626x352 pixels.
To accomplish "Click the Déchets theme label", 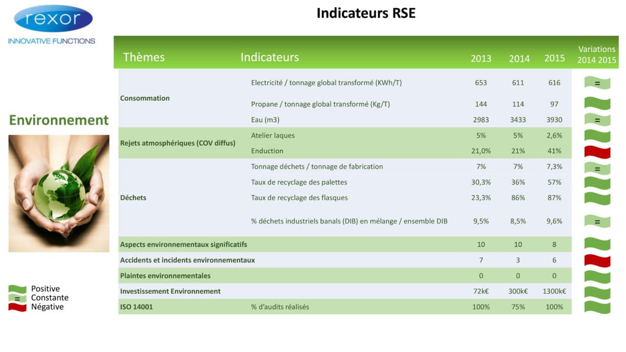I will [133, 198].
